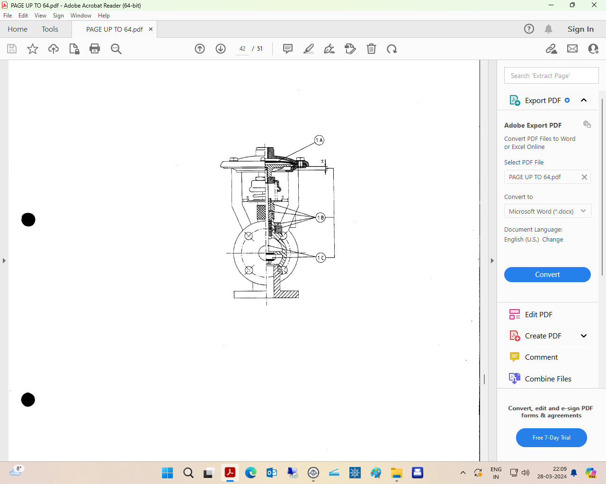
Task: Collapse the right tools pane
Action: 492,260
